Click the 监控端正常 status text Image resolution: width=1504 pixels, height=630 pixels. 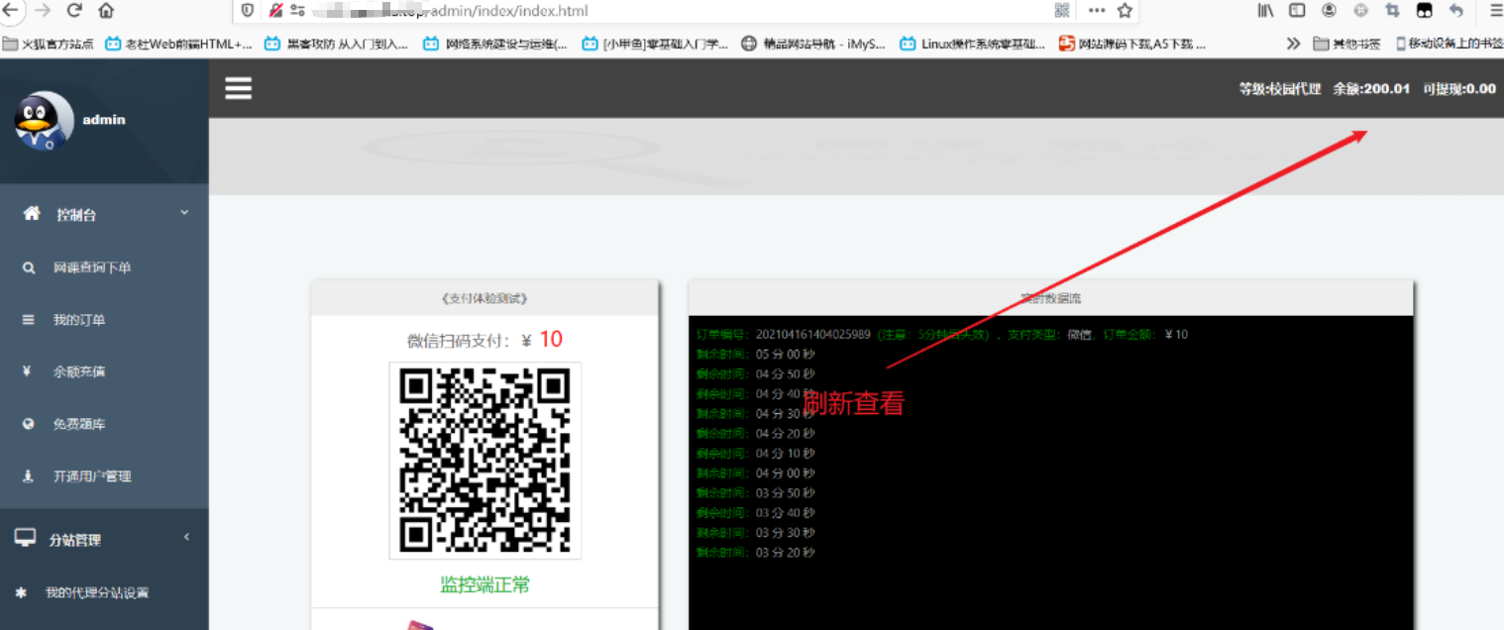[x=484, y=584]
